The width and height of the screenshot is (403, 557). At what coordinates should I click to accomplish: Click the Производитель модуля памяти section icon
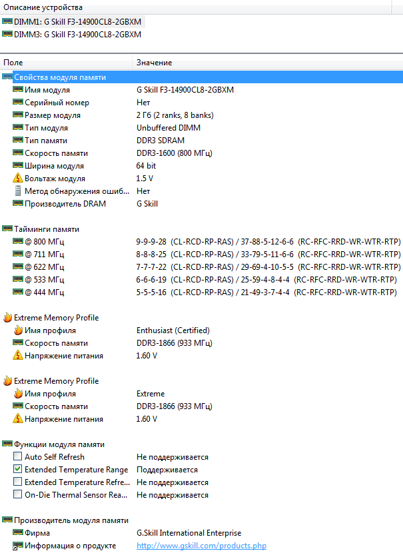(7, 520)
